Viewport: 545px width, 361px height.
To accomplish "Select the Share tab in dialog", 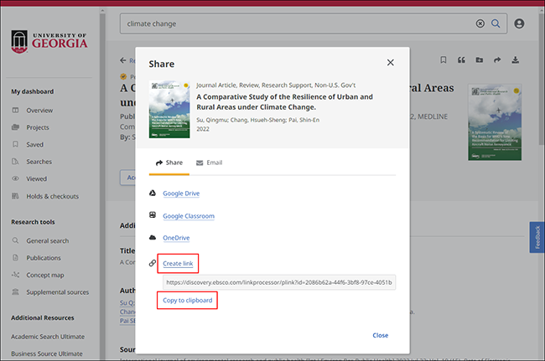I will [x=169, y=162].
